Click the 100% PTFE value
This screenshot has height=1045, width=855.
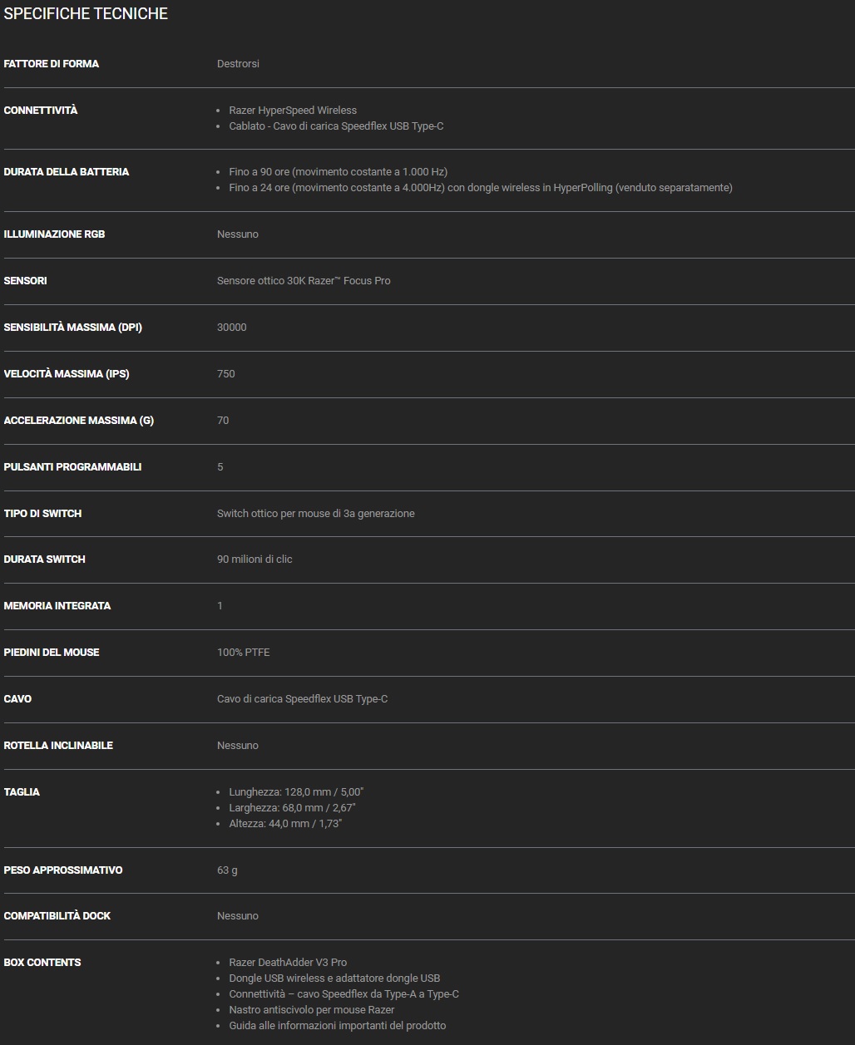(x=243, y=653)
